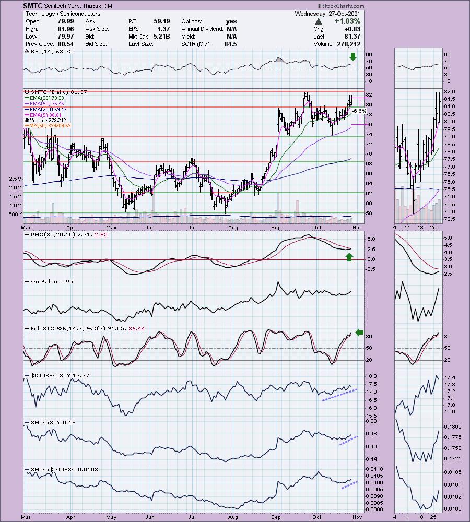Open the StockCharts.com copyright link
The image size is (470, 522).
coord(340,6)
